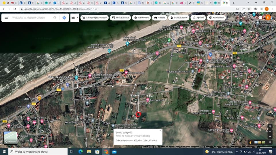Screen dimensions: 276x155
Task: Open the Google Maps hamburger menu
Action: pos(6,18)
